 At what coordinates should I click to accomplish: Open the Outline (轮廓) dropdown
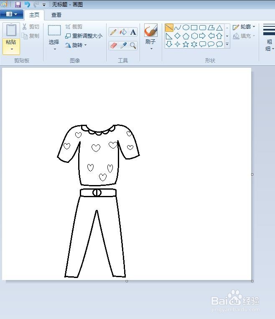pos(244,27)
